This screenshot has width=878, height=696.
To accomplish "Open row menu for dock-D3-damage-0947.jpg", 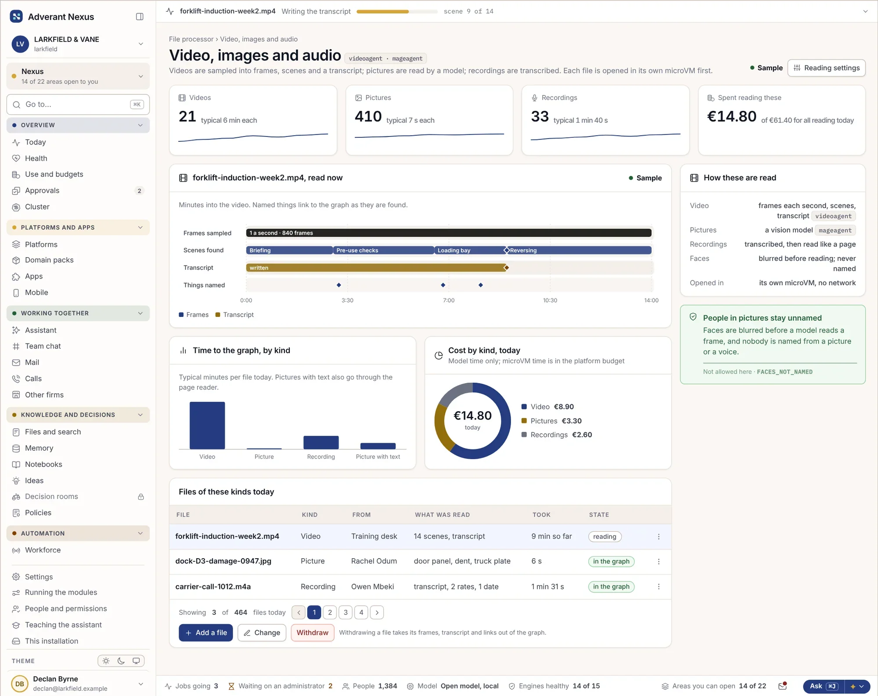I will point(658,561).
